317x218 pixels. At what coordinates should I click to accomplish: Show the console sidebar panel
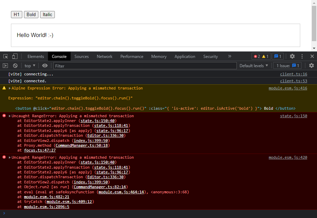pos(5,65)
